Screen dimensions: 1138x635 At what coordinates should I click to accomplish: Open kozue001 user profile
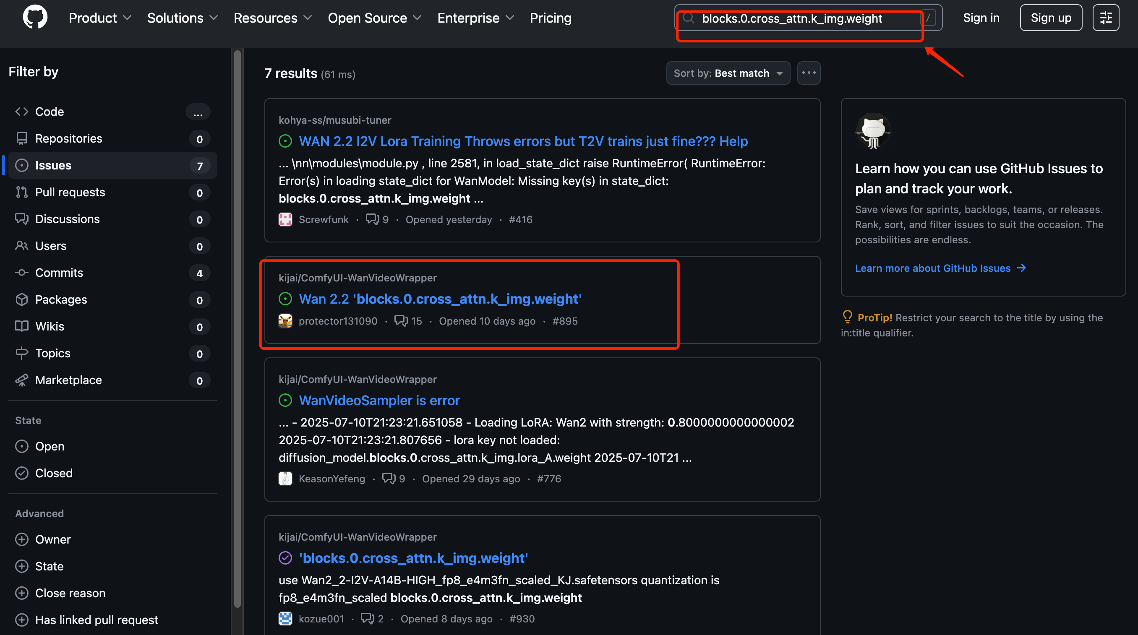(x=321, y=619)
